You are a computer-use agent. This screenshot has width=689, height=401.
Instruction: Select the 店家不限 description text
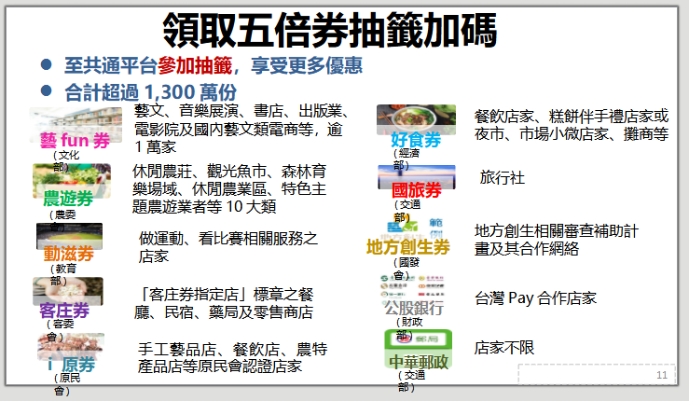point(504,347)
